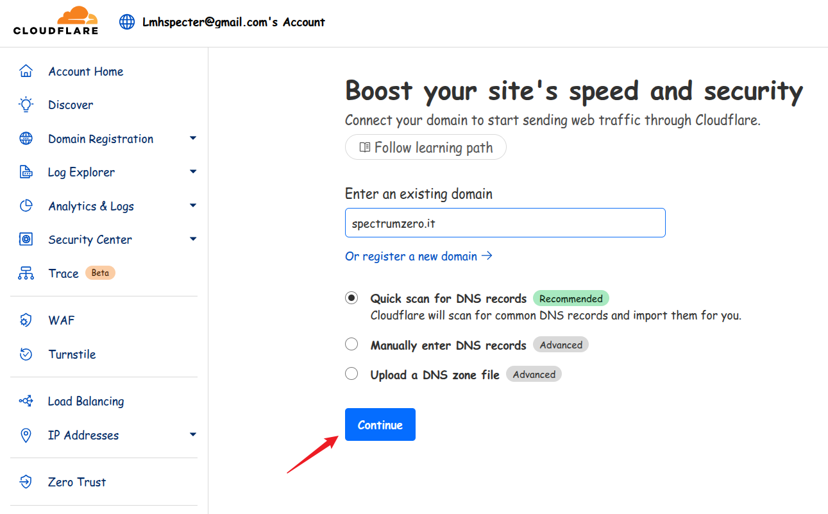
Task: Expand the Domain Registration submenu arrow
Action: point(192,139)
